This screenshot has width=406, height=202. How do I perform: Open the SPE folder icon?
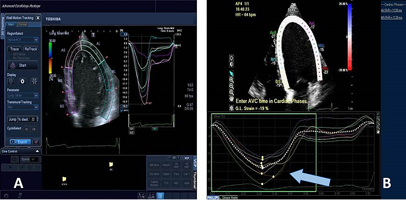(x=111, y=164)
